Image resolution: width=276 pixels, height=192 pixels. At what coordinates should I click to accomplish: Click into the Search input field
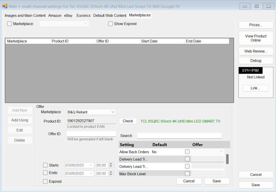click(x=179, y=136)
